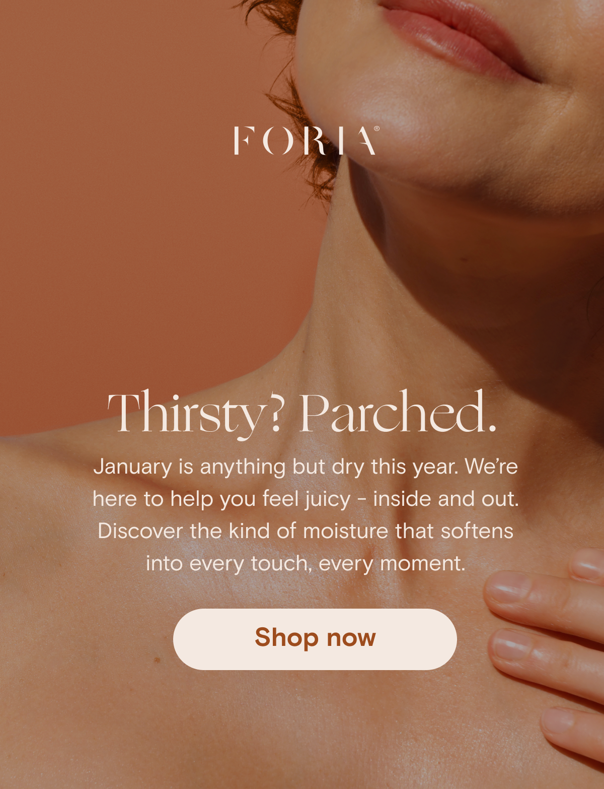Click the word "Shop" inside the button
This screenshot has width=604, height=789.
[286, 638]
